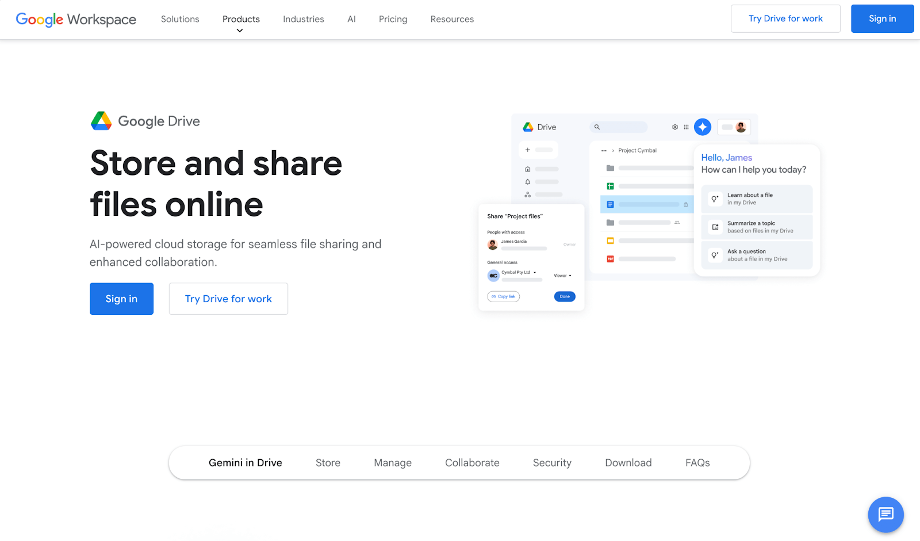Click the Google Workspace logo
Screen dimensions: 920x541
(76, 19)
